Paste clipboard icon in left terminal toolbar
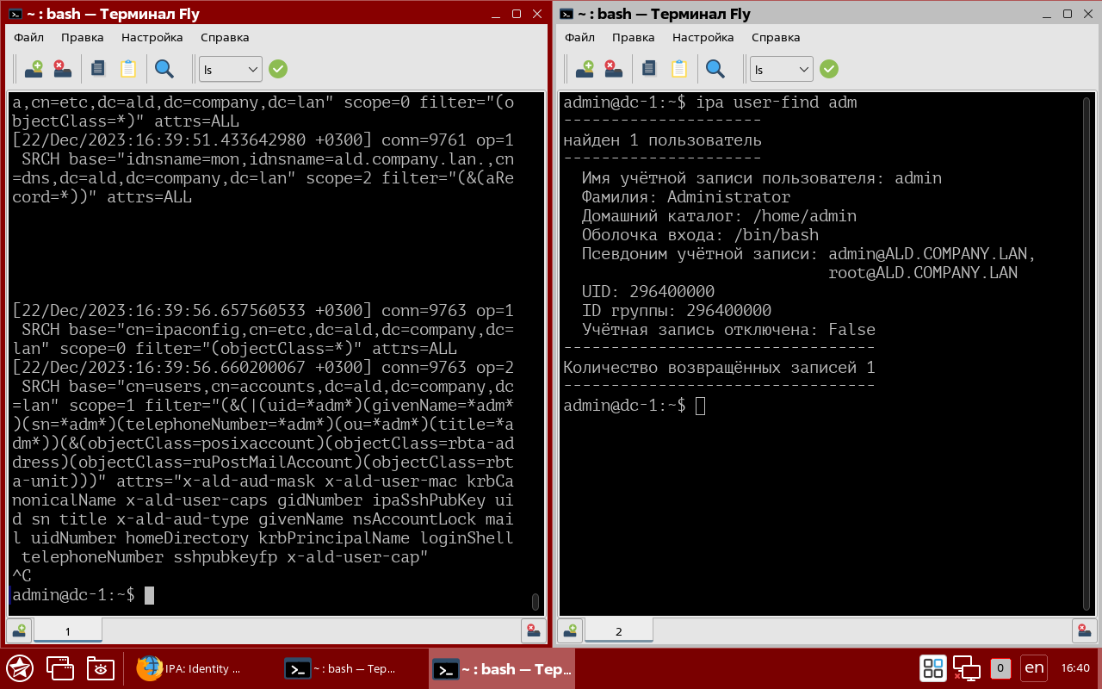This screenshot has width=1102, height=689. [x=128, y=69]
